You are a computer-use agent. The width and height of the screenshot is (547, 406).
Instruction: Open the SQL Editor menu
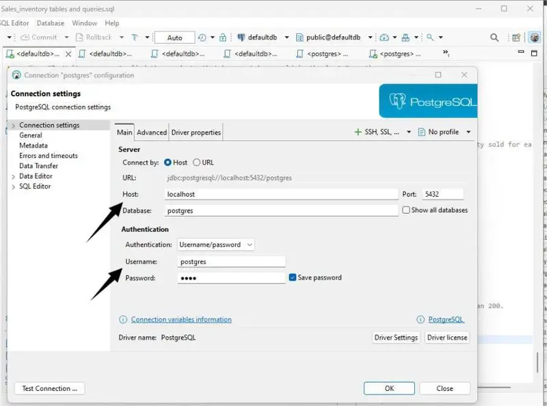(14, 23)
